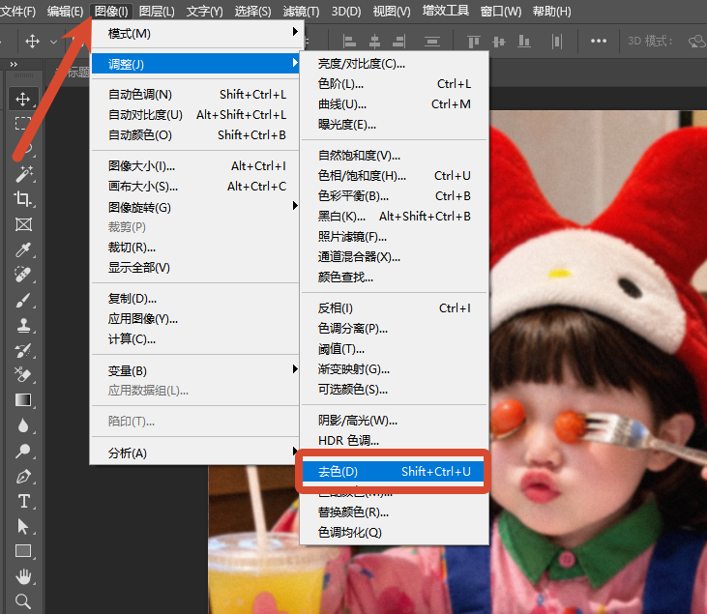Align vertical centers in options bar
707x614 pixels.
click(x=499, y=42)
